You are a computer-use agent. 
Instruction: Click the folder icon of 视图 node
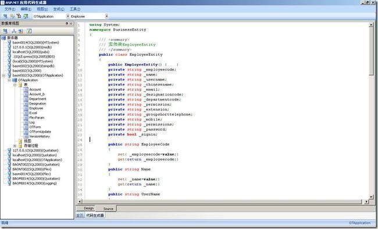click(x=20, y=141)
